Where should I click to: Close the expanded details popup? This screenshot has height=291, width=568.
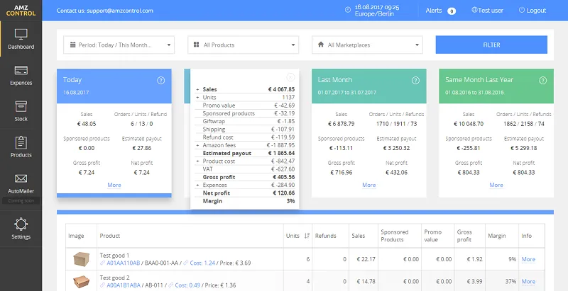(x=290, y=76)
